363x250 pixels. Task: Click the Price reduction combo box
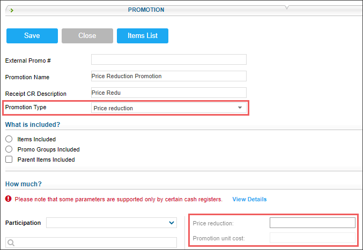(169, 108)
